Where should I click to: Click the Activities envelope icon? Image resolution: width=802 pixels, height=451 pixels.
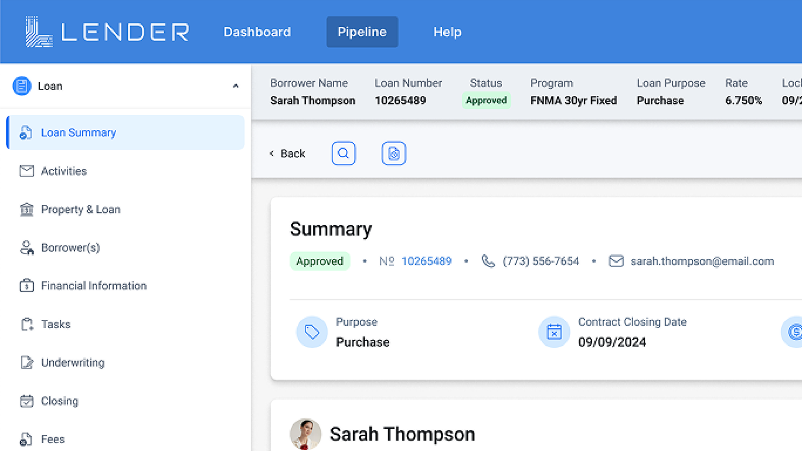coord(27,171)
